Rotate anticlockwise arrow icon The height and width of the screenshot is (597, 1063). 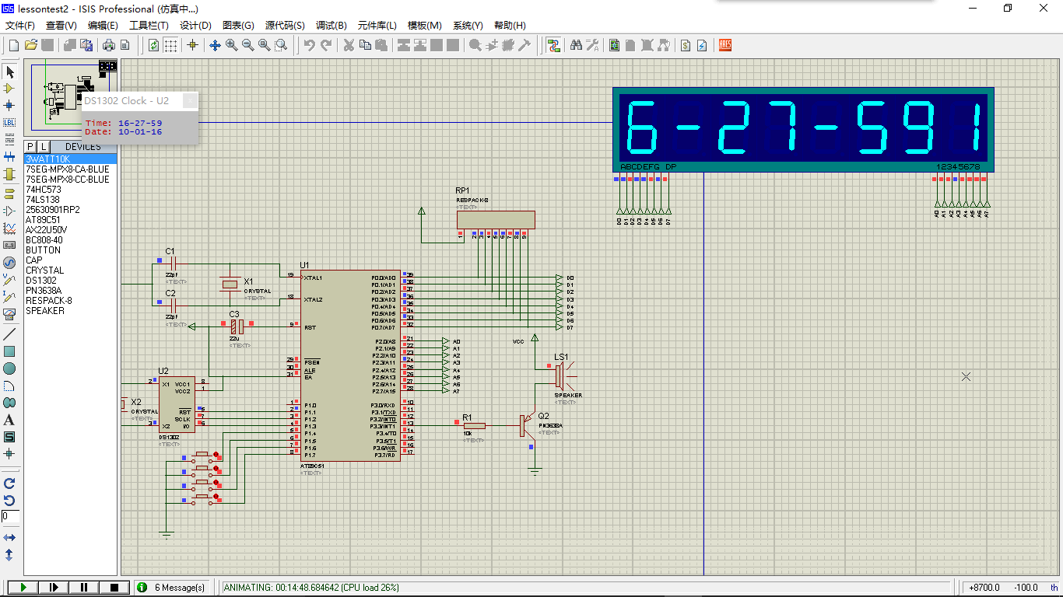click(x=9, y=501)
